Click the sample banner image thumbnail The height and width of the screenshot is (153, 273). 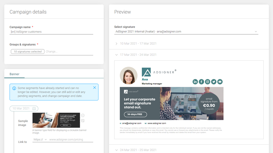coord(56,120)
